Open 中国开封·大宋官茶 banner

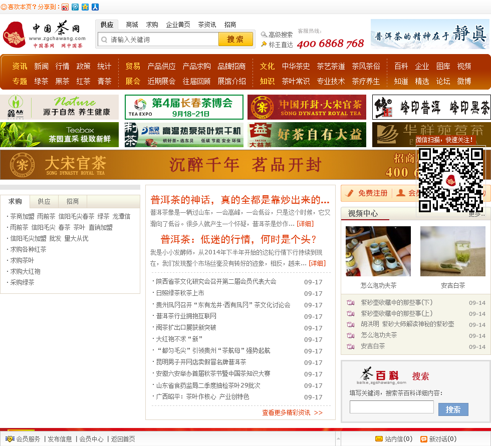pos(307,107)
